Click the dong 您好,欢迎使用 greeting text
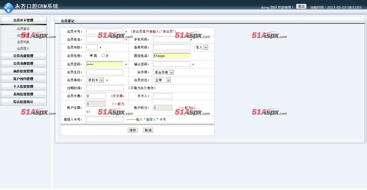 [277, 7]
